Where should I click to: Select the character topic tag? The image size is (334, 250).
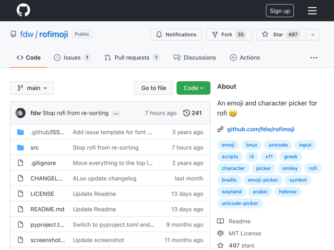[233, 168]
